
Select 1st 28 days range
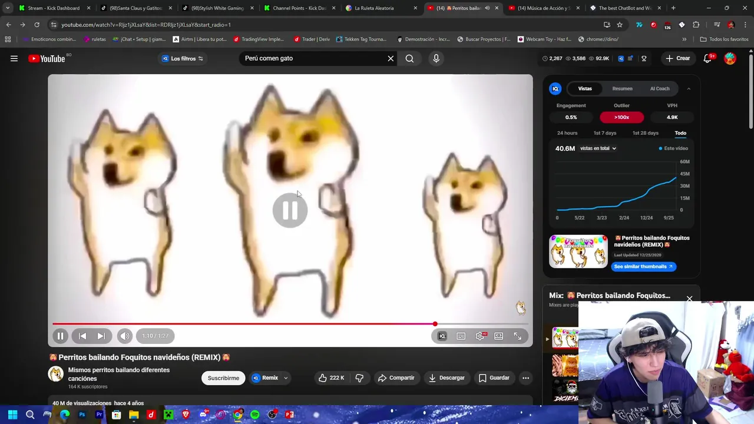coord(646,133)
